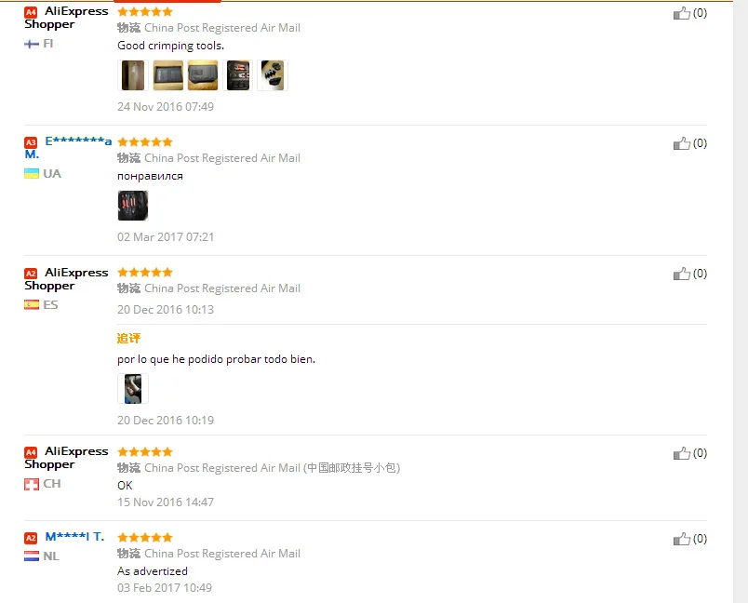
Task: Click the A4 level badge of Finland shopper
Action: click(31, 12)
